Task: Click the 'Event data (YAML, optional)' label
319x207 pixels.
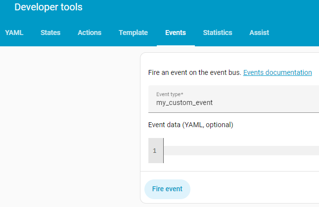Action: (x=190, y=125)
